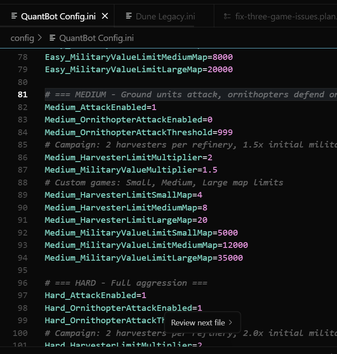
Task: Click the file icon in the breadcrumb bar
Action: coord(53,38)
